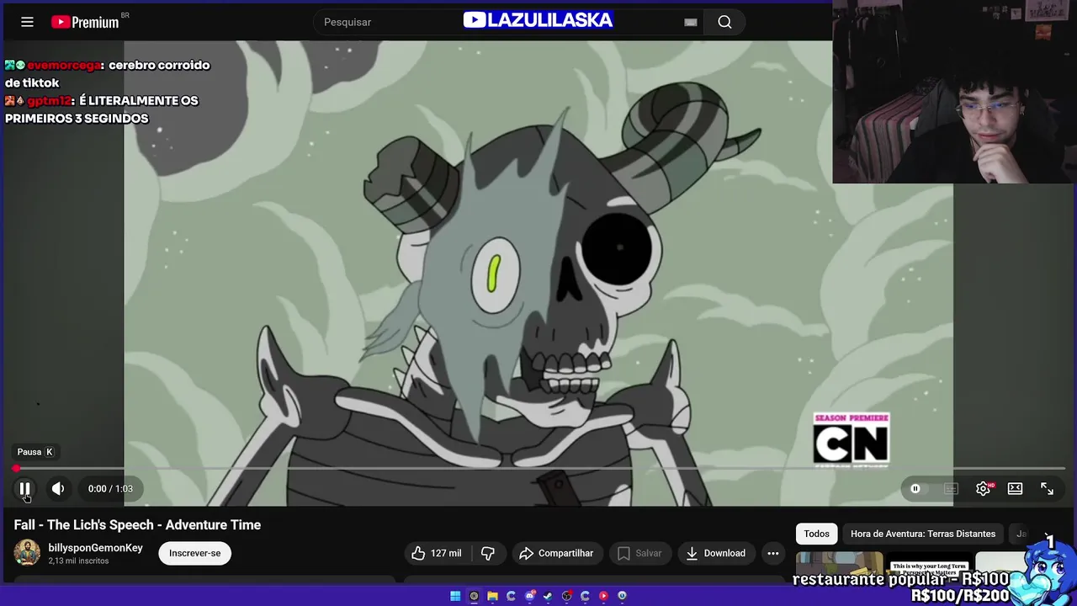
Task: Click the Compartilhar share button
Action: [556, 553]
